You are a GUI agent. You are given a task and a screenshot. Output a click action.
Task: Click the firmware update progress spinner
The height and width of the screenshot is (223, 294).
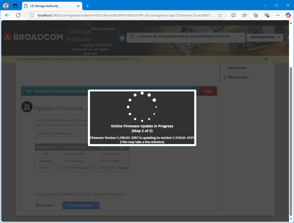(142, 107)
